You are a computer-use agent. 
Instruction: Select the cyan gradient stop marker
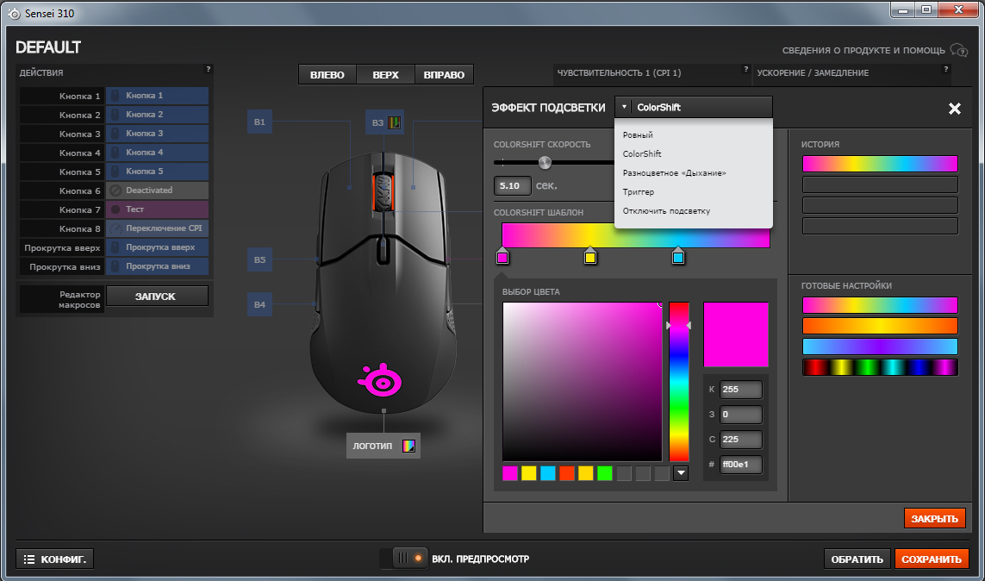pyautogui.click(x=678, y=256)
